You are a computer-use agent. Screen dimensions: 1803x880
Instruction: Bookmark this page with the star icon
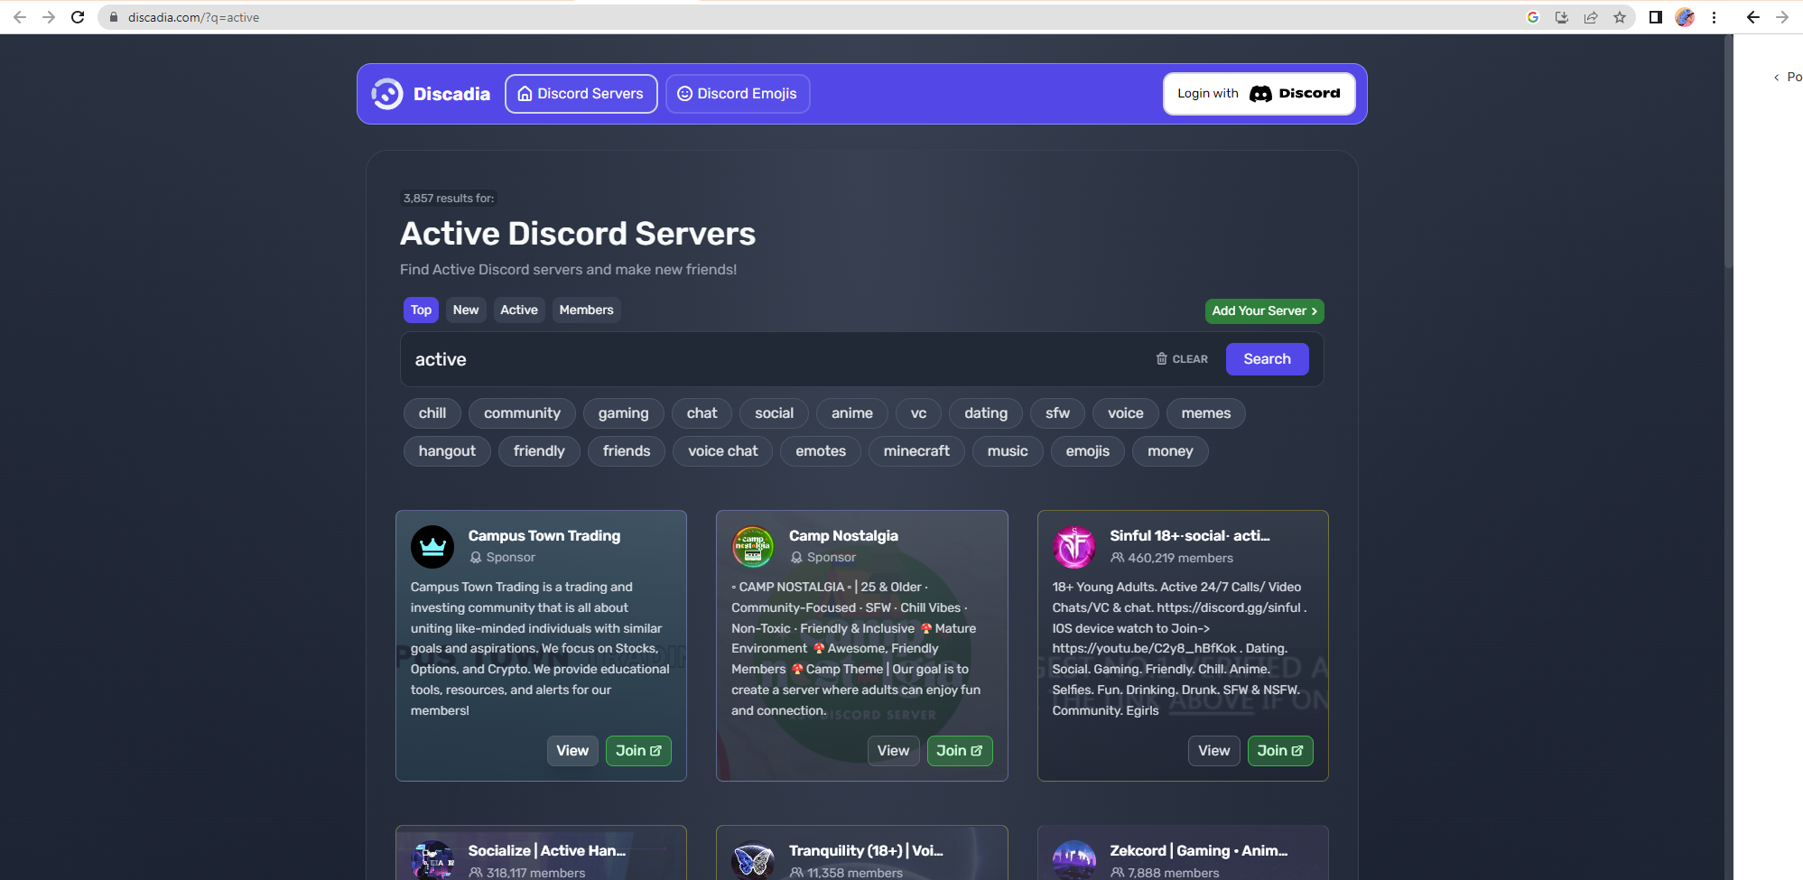click(x=1620, y=17)
